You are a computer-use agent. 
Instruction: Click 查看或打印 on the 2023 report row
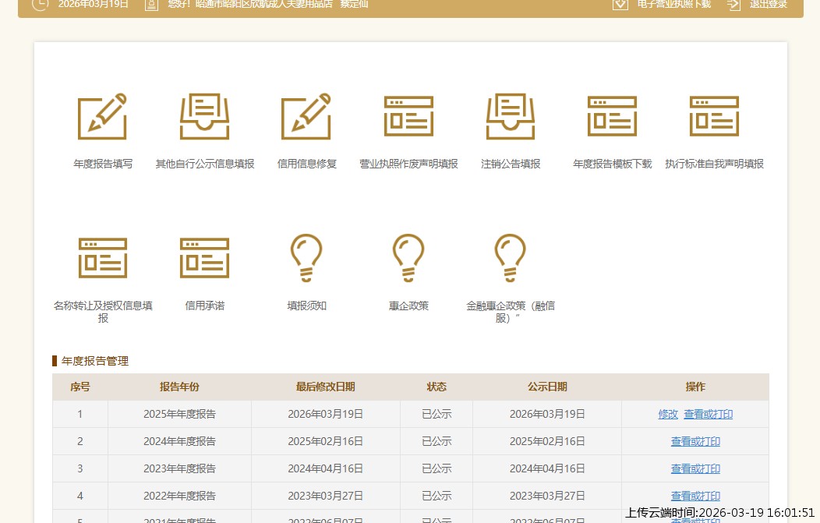(695, 468)
